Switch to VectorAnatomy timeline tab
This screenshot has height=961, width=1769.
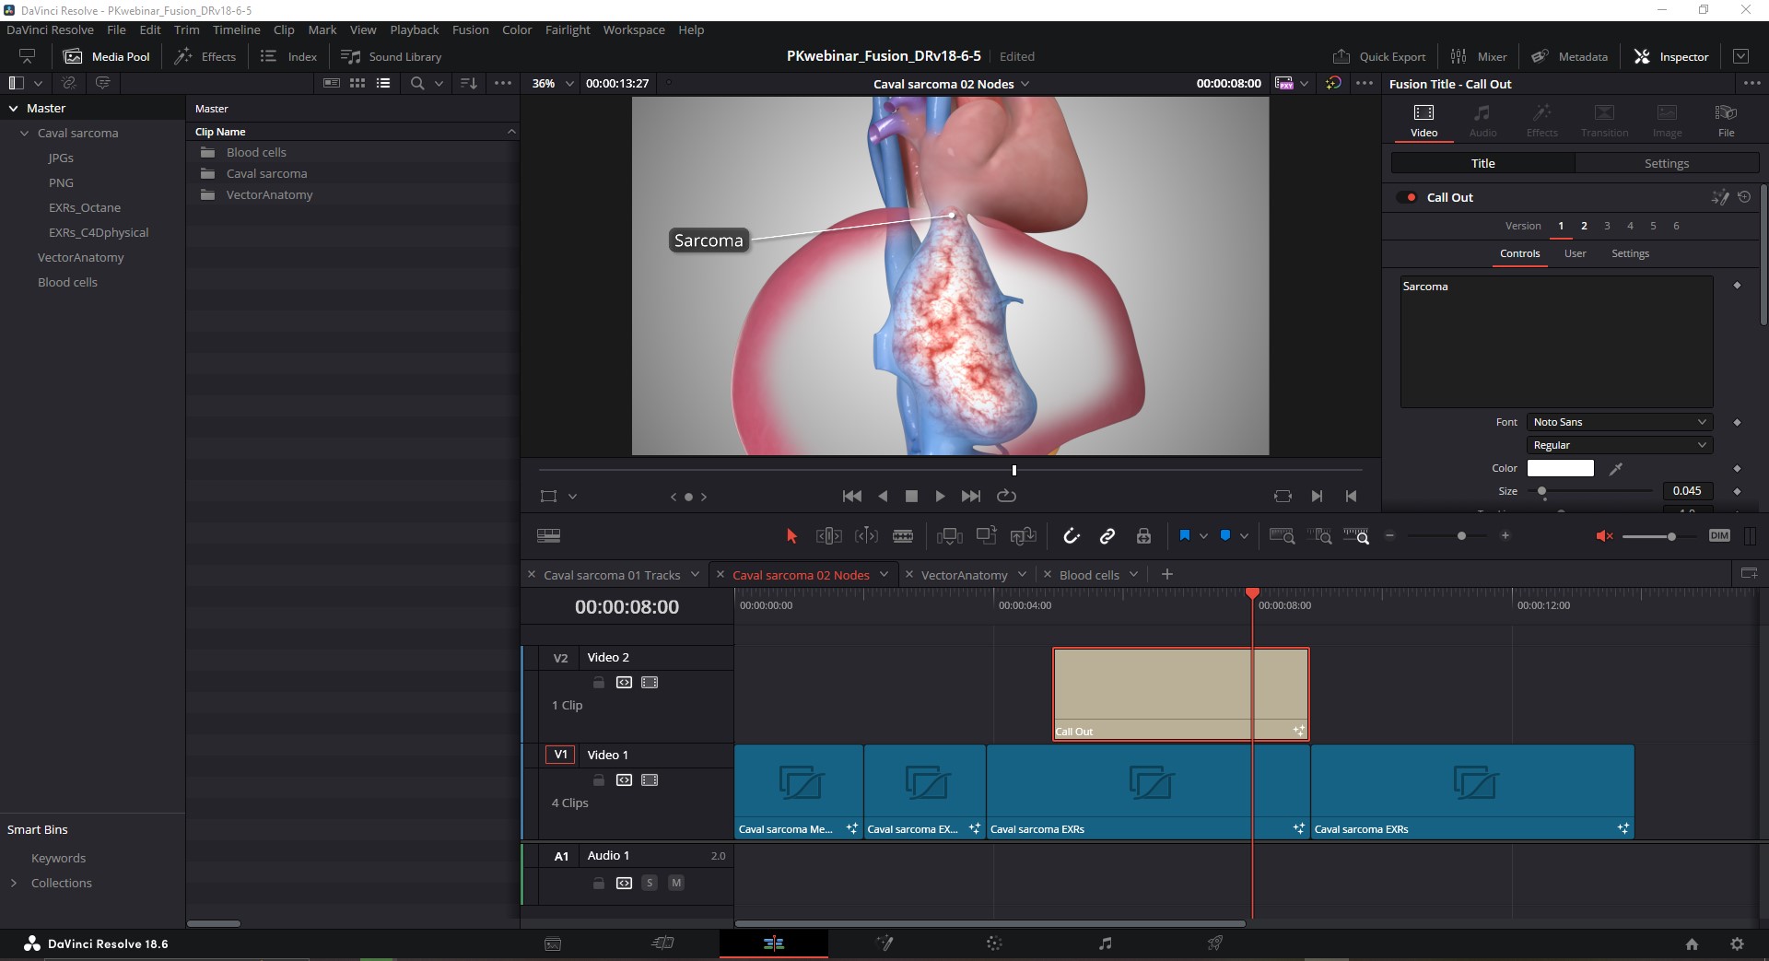click(x=964, y=575)
